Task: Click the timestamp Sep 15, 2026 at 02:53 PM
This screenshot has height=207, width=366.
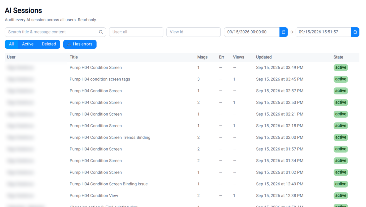Action: [280, 102]
